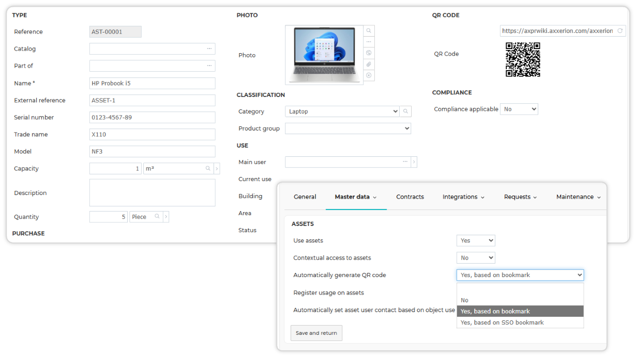Screen dimensions: 636x357
Task: Open the Category dropdown showing Laptop
Action: click(342, 111)
